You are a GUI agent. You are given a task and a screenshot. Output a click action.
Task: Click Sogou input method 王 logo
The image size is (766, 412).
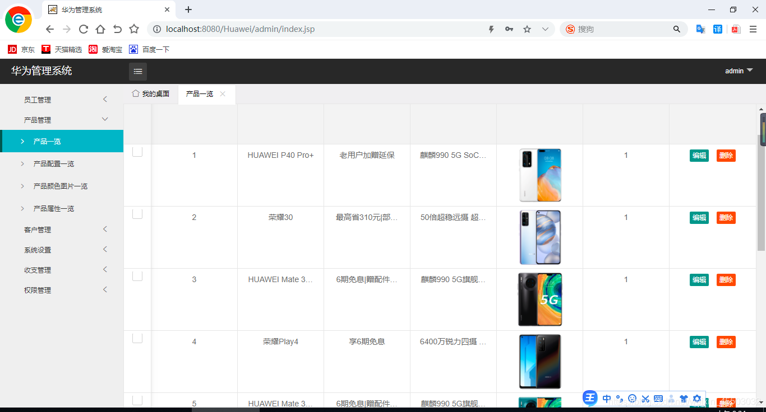pyautogui.click(x=590, y=398)
